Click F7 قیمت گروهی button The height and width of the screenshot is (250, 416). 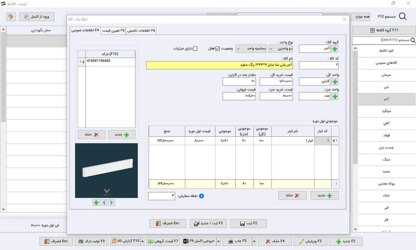point(163,241)
